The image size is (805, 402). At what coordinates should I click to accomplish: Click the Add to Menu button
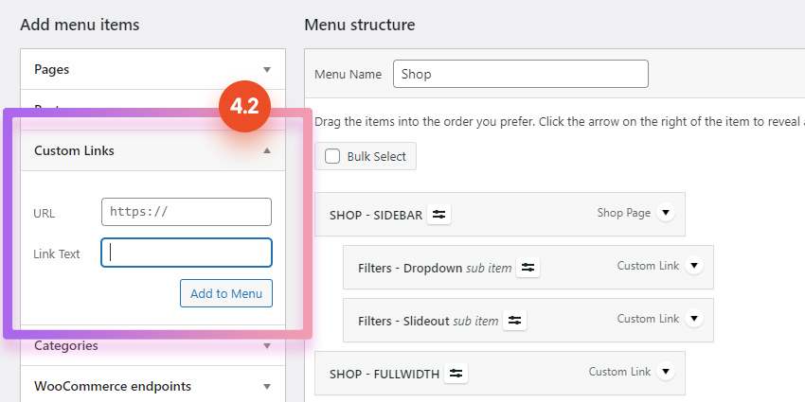coord(226,293)
